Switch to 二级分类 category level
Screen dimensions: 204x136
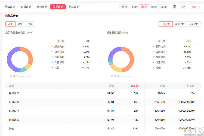[x=180, y=24]
